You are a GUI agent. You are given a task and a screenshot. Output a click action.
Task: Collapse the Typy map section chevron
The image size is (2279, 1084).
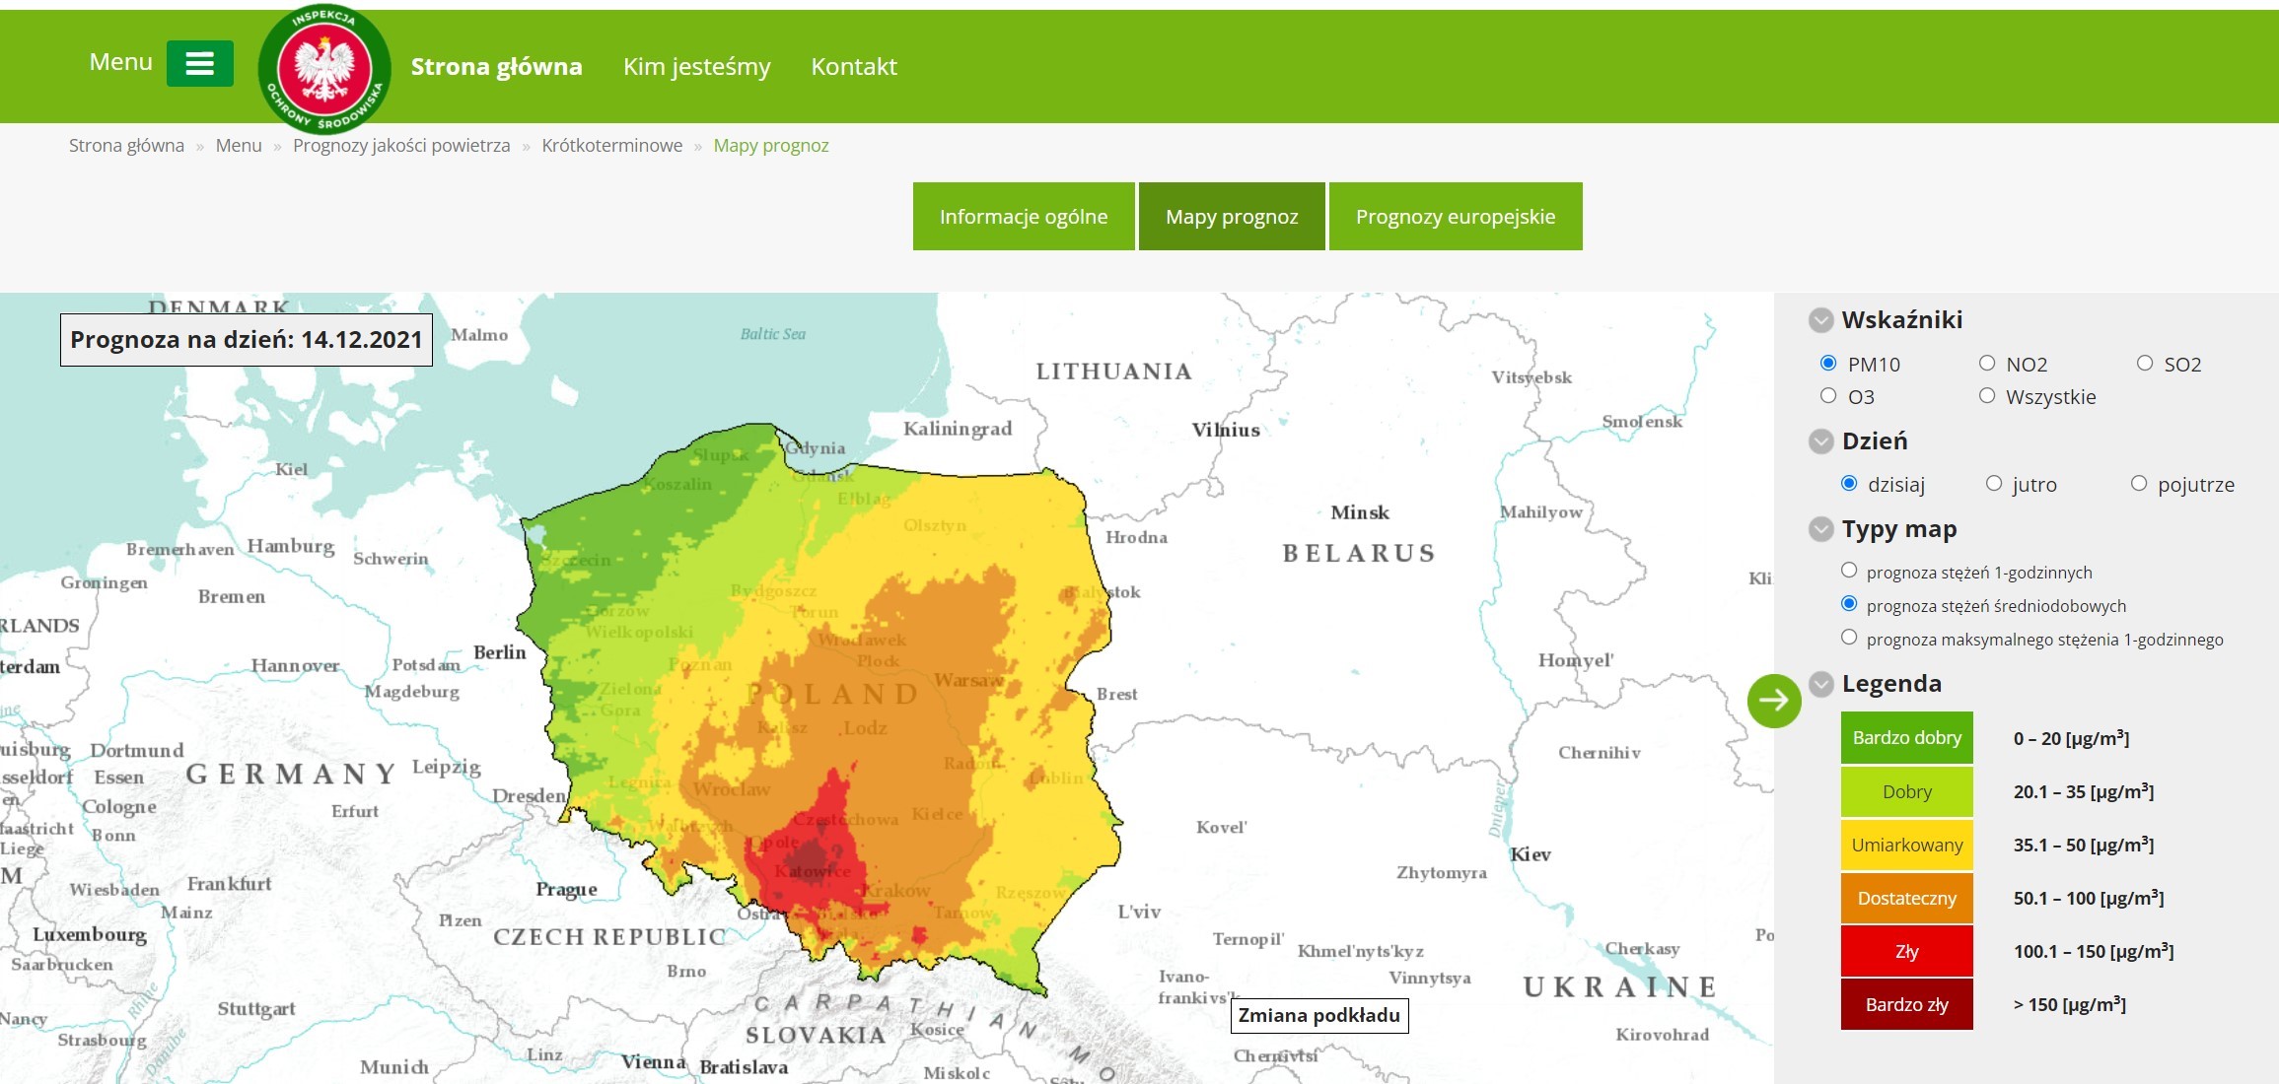(1820, 529)
